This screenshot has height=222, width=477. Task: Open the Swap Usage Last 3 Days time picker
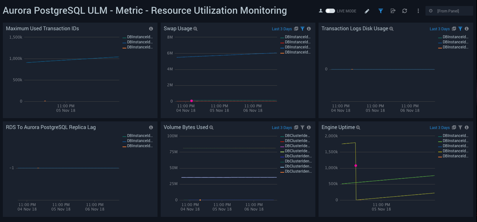(282, 29)
